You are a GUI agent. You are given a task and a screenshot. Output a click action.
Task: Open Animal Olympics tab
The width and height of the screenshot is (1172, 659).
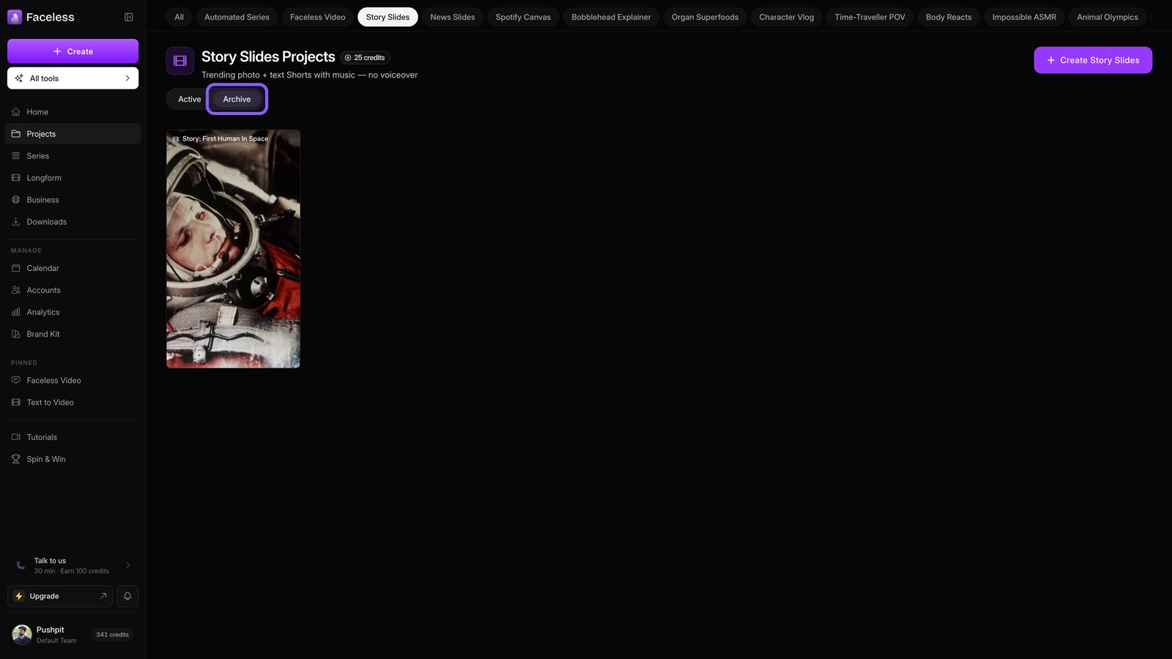pos(1107,17)
